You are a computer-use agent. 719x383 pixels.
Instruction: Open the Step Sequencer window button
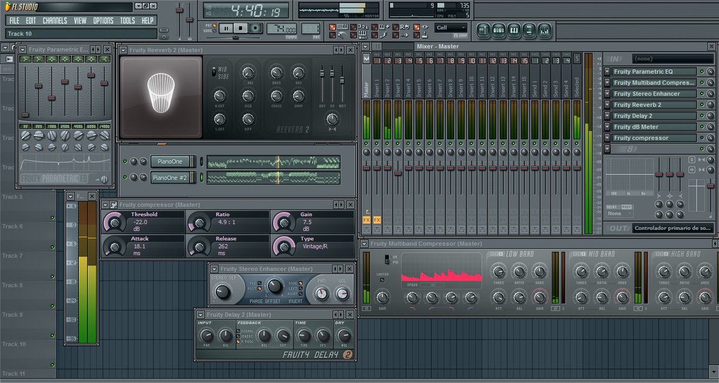(499, 29)
